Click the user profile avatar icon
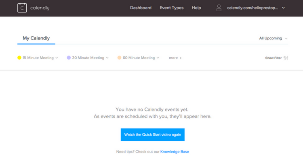The image size is (303, 161). click(219, 8)
